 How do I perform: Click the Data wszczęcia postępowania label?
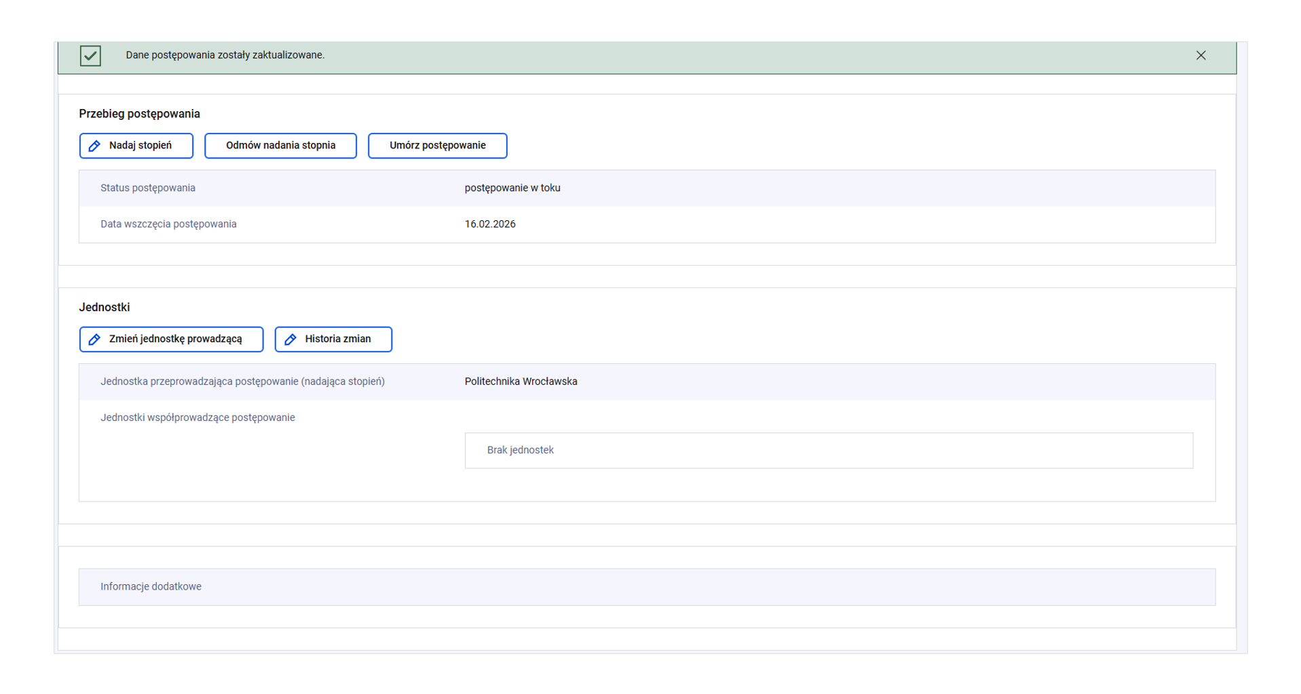(168, 224)
